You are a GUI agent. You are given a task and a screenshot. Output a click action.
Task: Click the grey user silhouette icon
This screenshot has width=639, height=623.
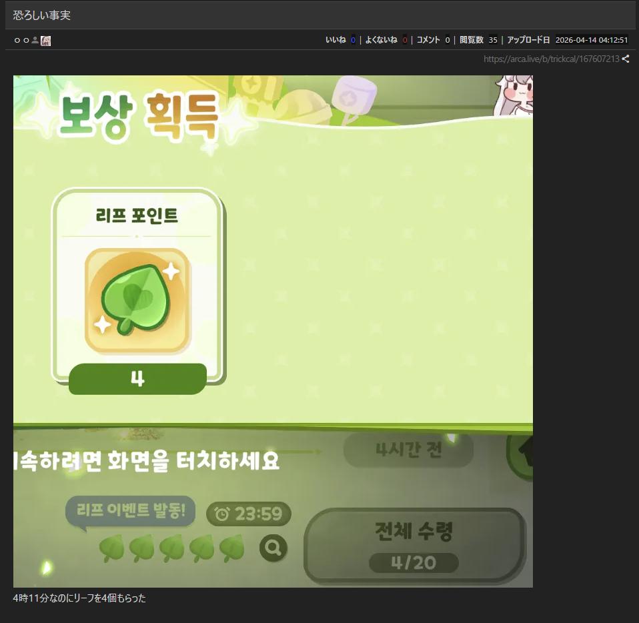pyautogui.click(x=35, y=41)
